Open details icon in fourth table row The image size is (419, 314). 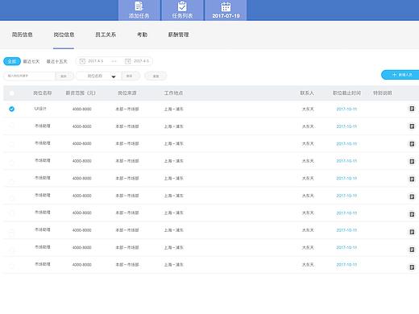[412, 161]
